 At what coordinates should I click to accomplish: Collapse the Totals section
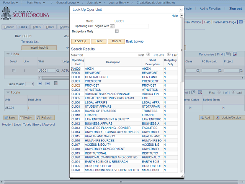tap(8, 92)
